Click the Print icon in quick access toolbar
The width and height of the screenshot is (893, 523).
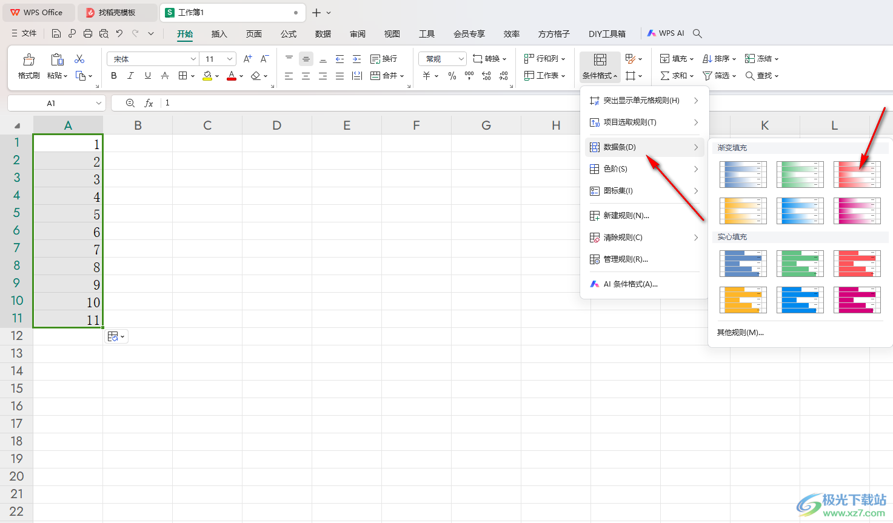(x=88, y=34)
